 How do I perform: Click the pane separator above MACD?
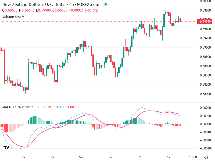click(107, 102)
